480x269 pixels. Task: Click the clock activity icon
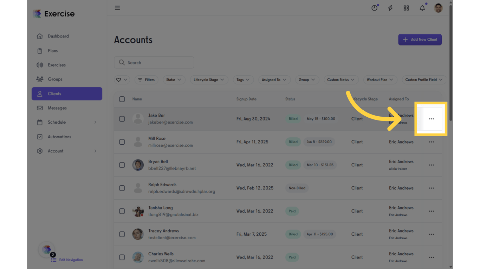click(375, 8)
